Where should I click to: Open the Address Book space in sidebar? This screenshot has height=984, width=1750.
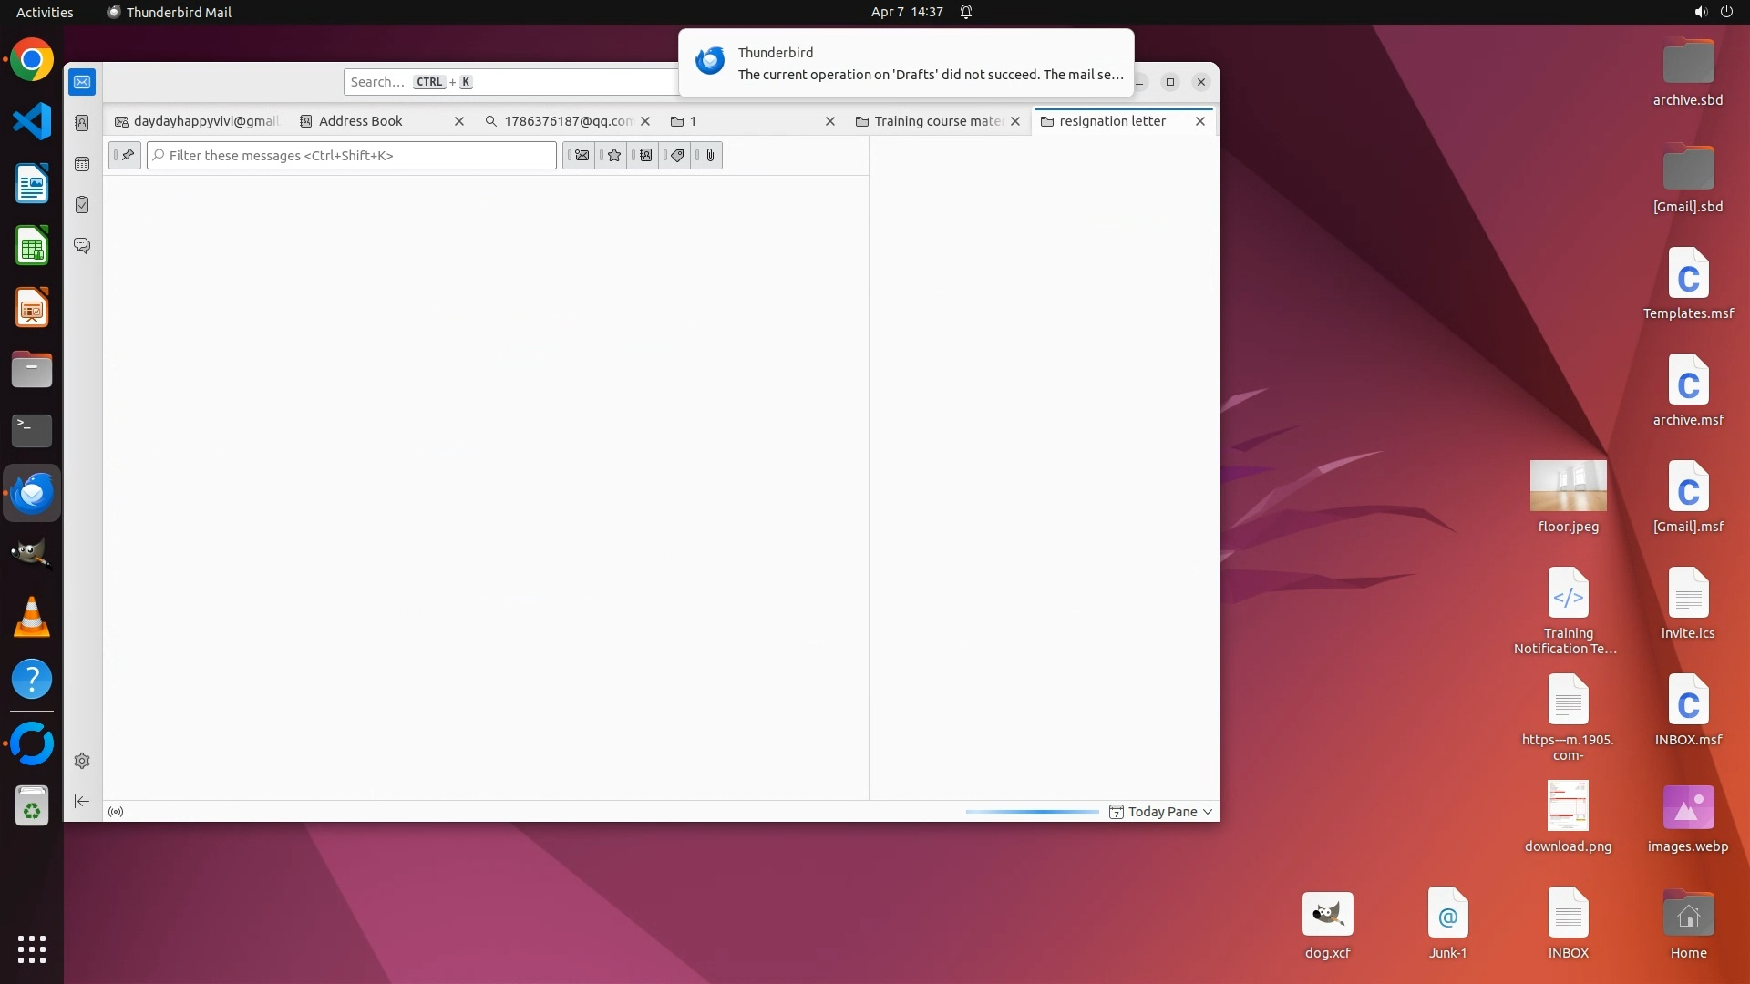[82, 123]
